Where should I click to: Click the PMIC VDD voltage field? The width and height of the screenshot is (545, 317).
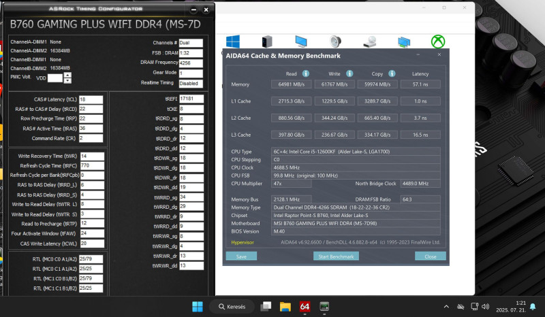[x=55, y=78]
